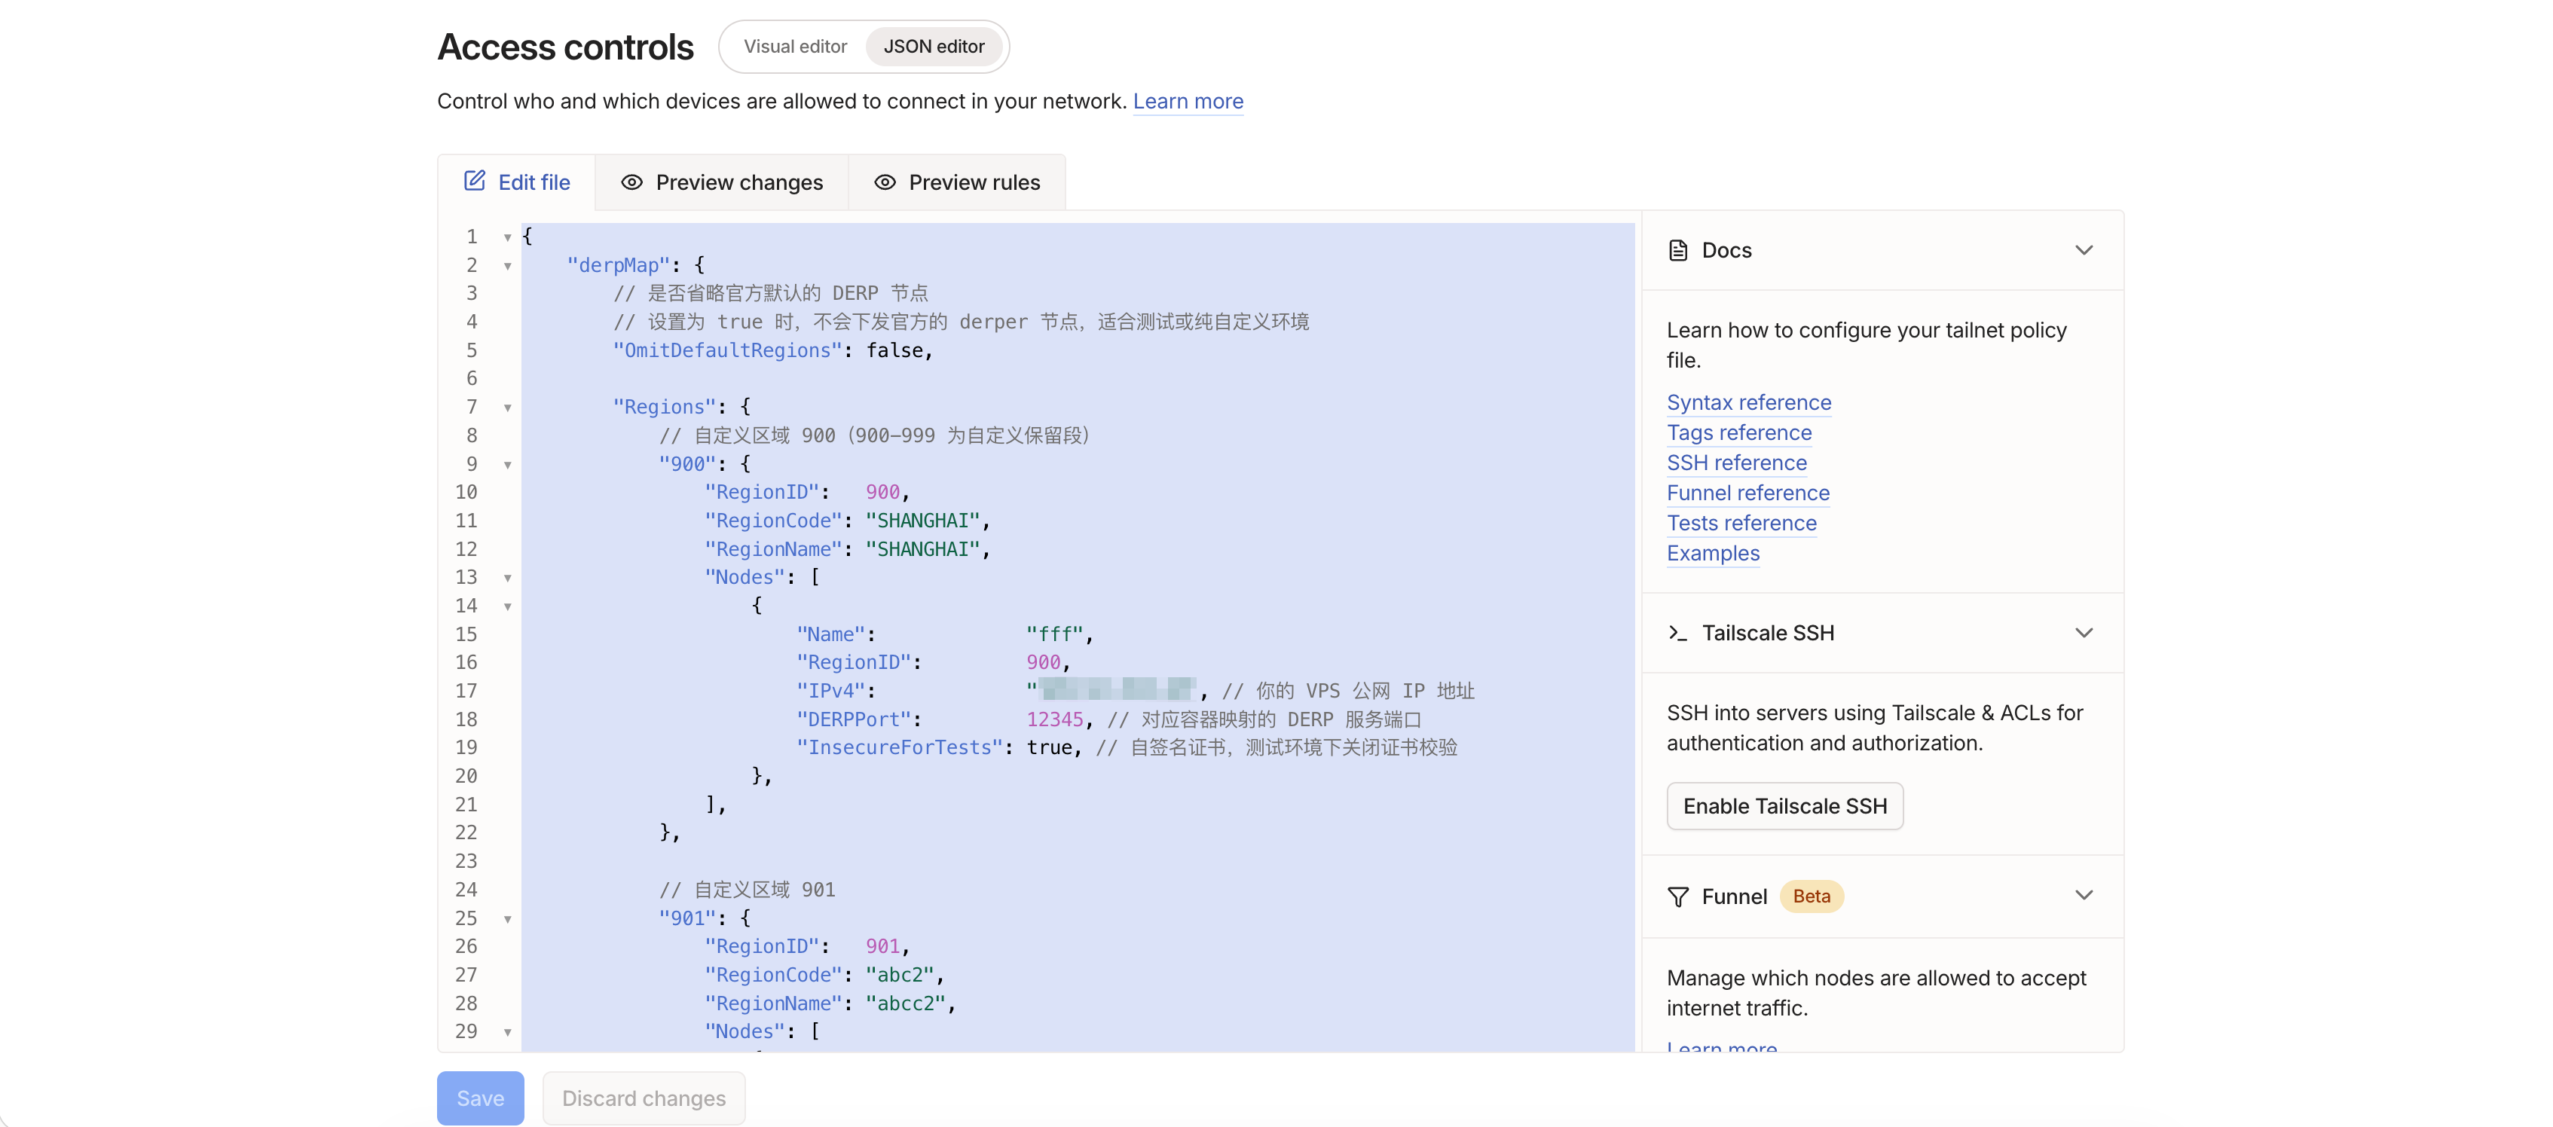2553x1127 pixels.
Task: Fold the Regions block on line 7
Action: 507,408
